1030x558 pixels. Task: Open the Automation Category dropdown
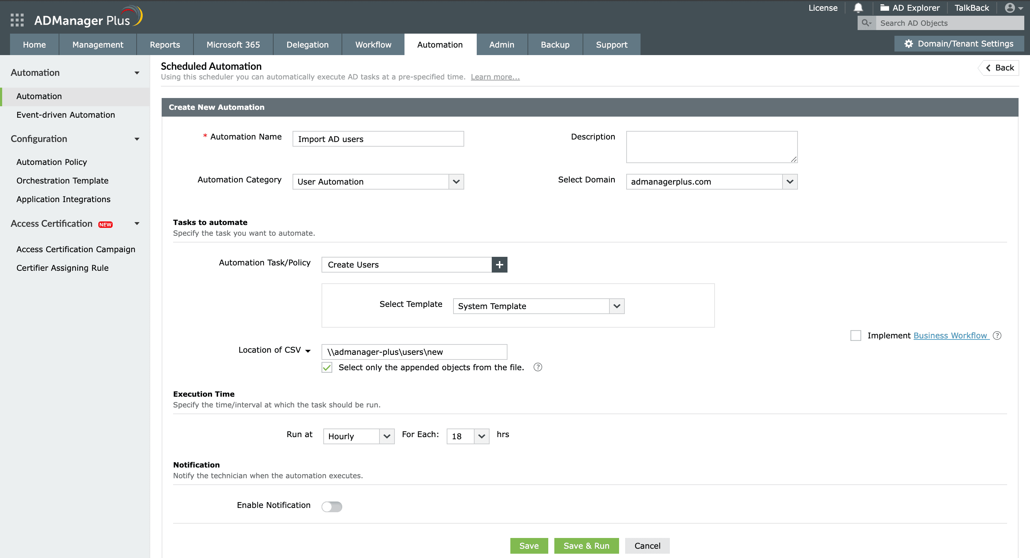(456, 182)
